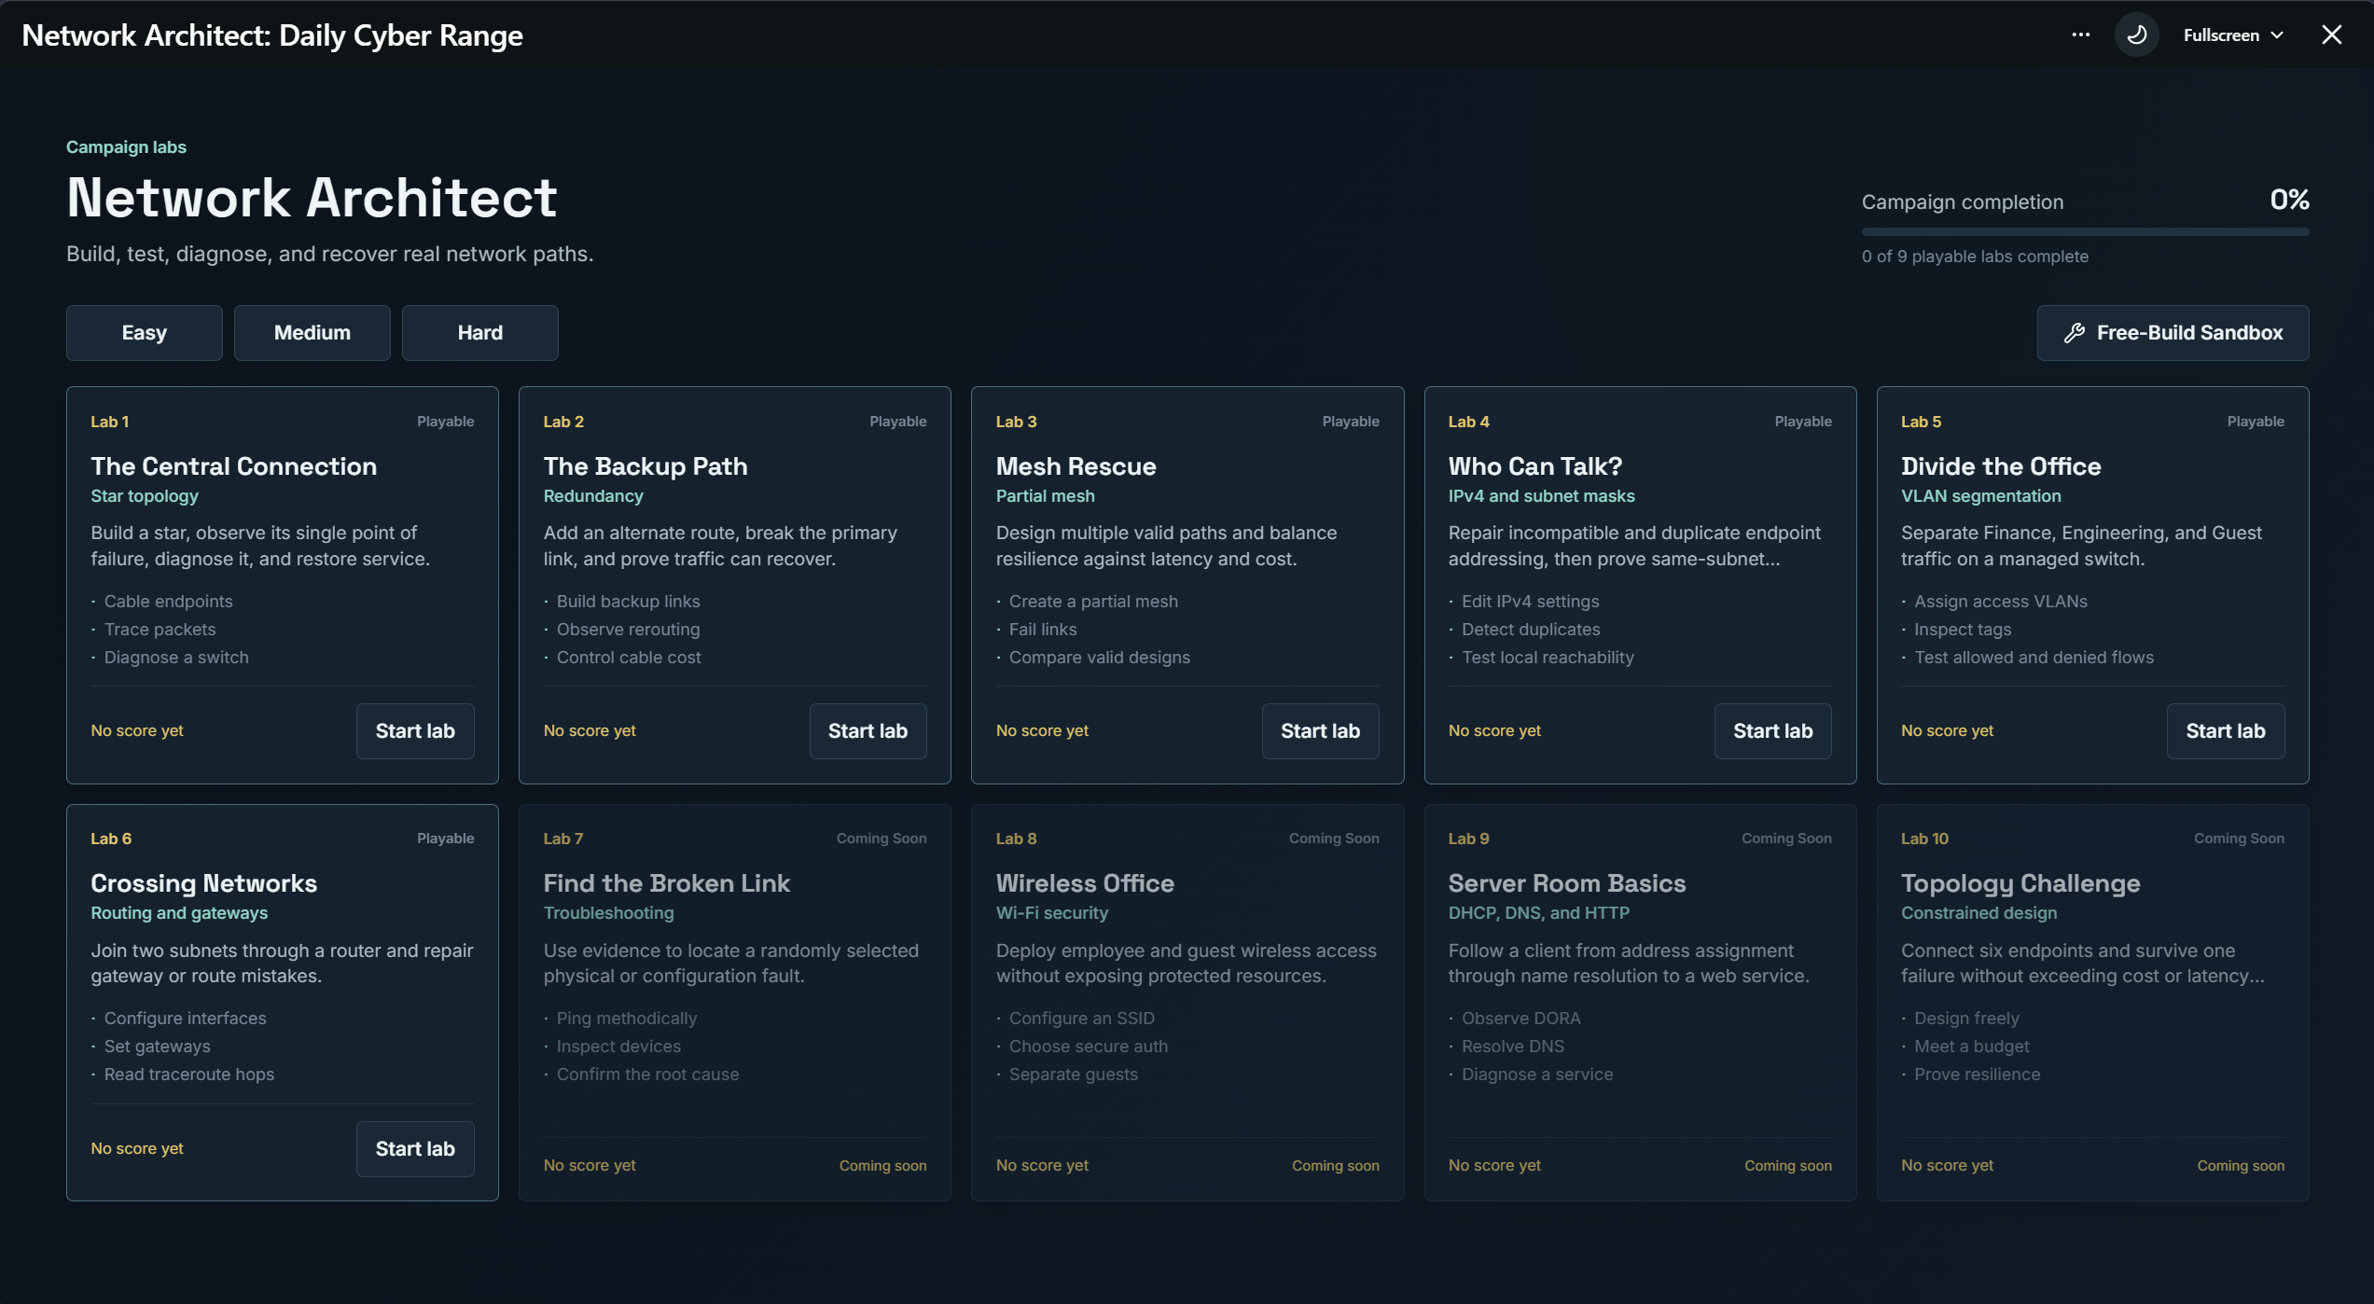
Task: Click the campaign completion progress bar
Action: 2085,231
